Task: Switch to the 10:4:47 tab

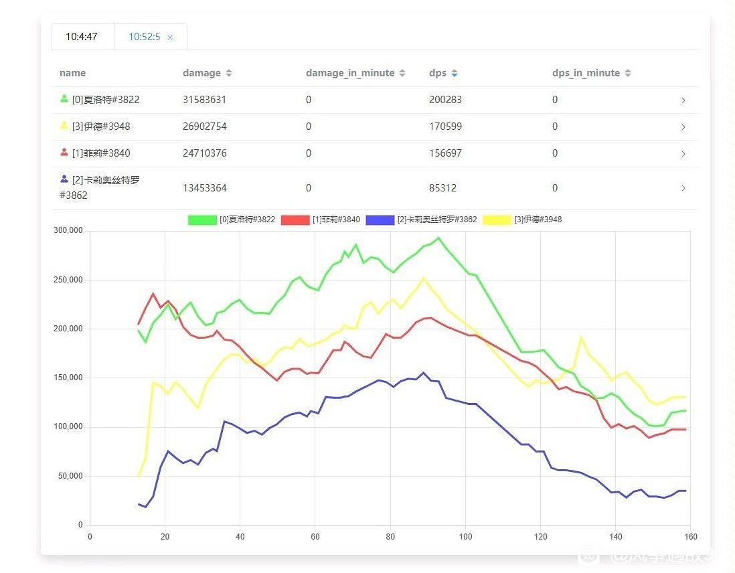Action: [x=82, y=37]
